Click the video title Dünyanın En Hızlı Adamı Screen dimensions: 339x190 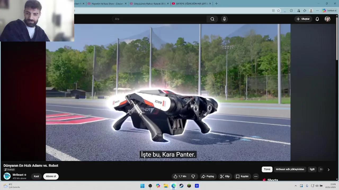[31, 165]
